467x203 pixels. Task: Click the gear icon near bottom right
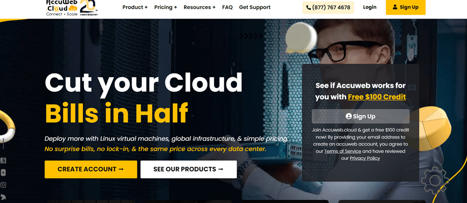(435, 180)
